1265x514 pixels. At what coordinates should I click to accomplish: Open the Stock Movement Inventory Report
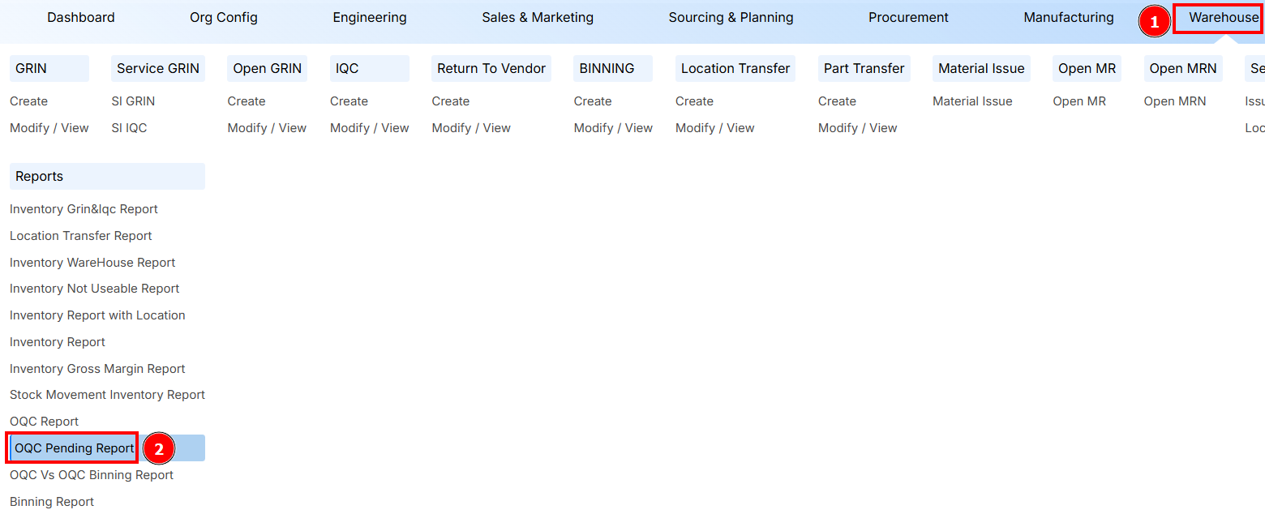(107, 395)
